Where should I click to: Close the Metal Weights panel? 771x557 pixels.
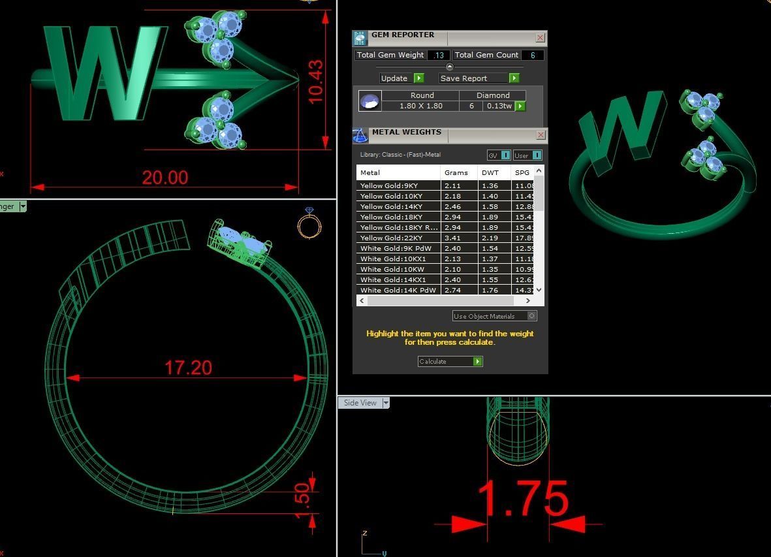coord(541,135)
